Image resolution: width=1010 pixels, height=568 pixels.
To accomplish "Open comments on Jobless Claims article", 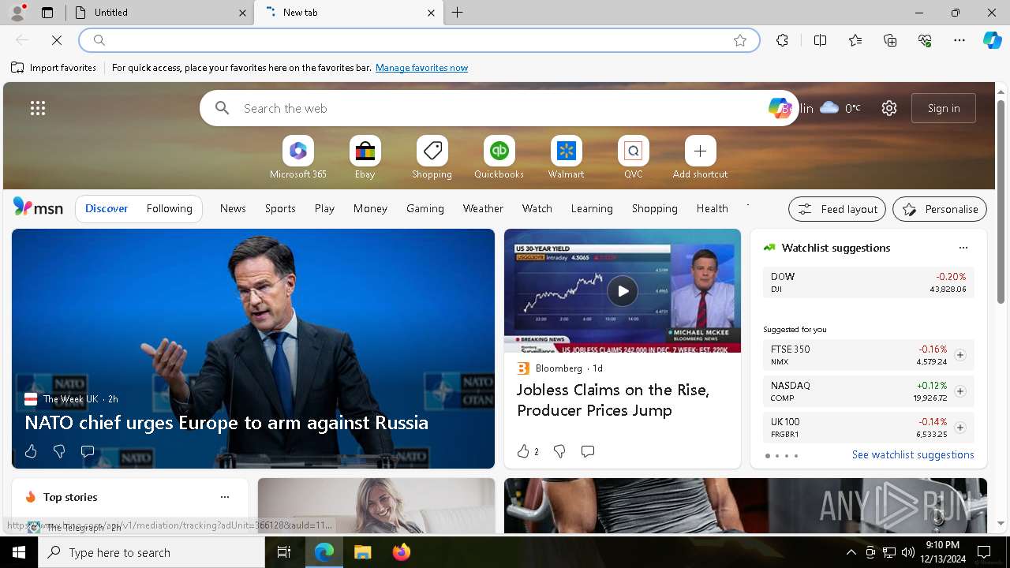I will 588,451.
